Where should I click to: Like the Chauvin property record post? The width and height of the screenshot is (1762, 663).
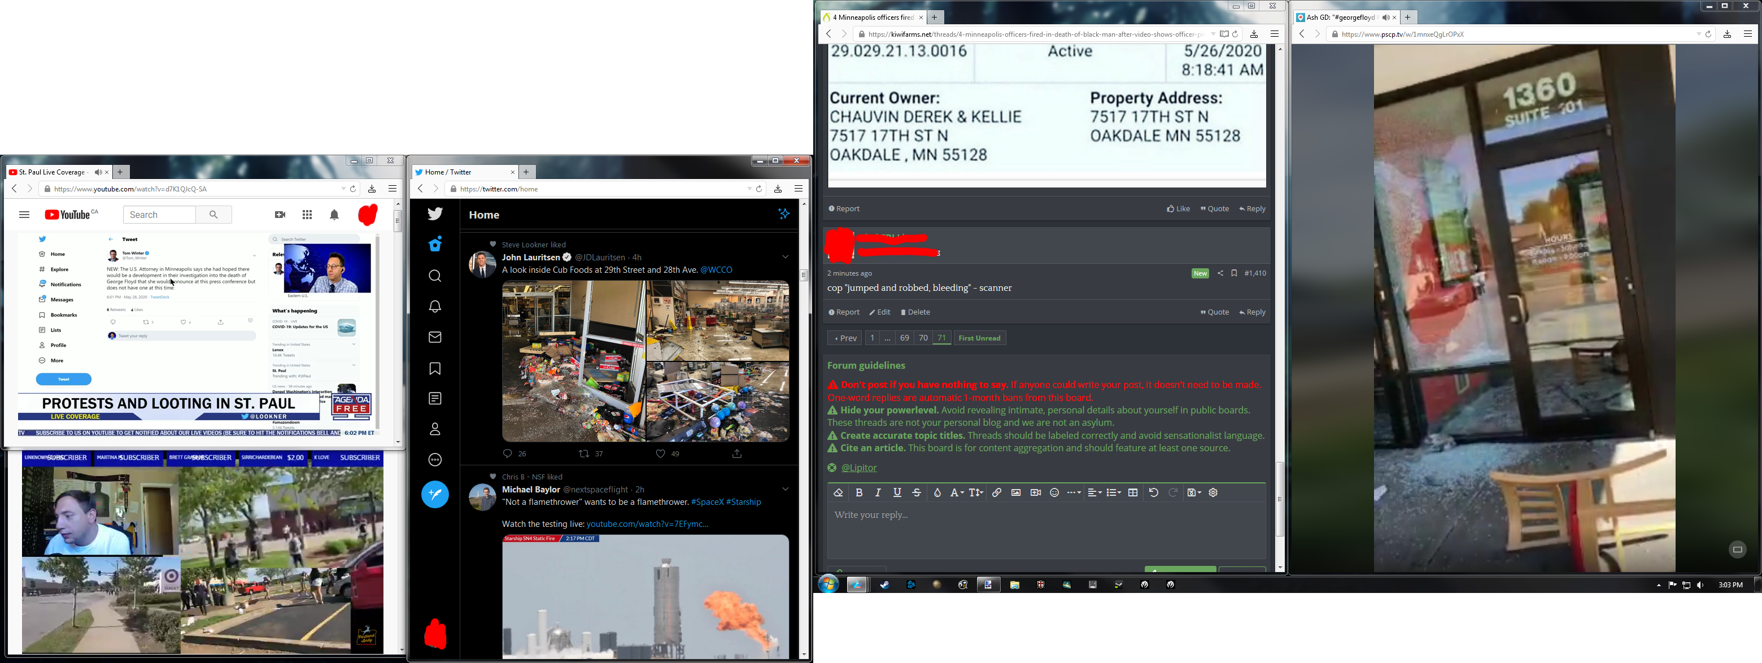[1178, 209]
